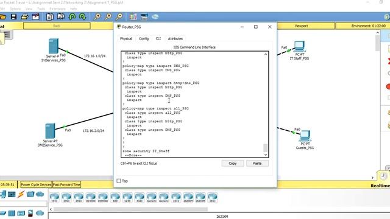Click the device list horizontal scrollbar
This screenshot has height=219, width=390.
(x=131, y=209)
